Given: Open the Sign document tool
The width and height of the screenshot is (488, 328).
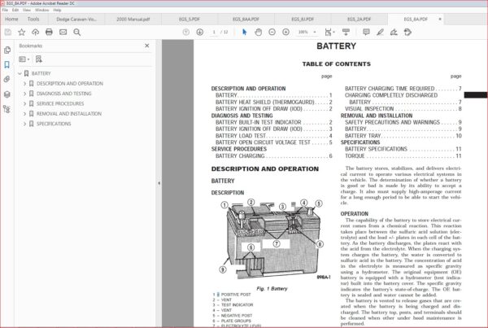Looking at the screenshot, I should 394,32.
